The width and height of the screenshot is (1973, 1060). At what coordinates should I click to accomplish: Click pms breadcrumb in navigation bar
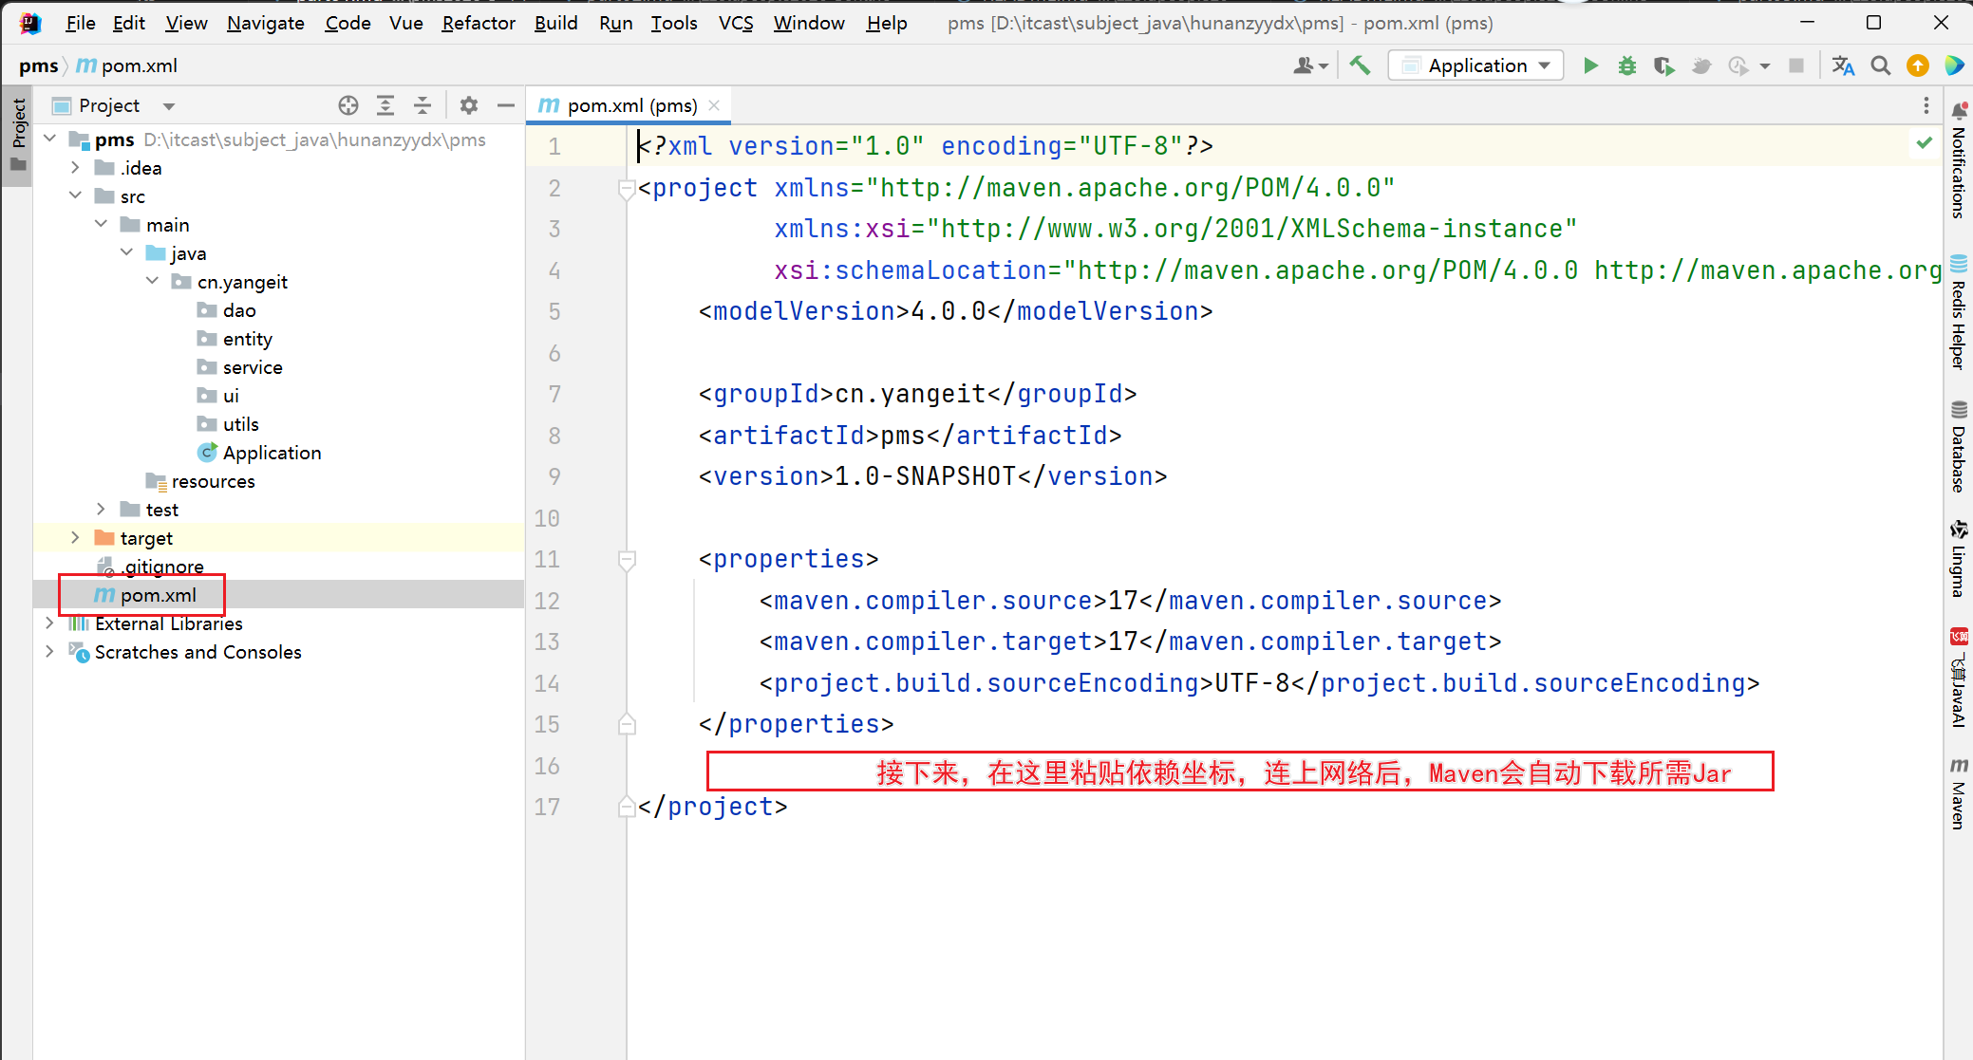point(38,65)
